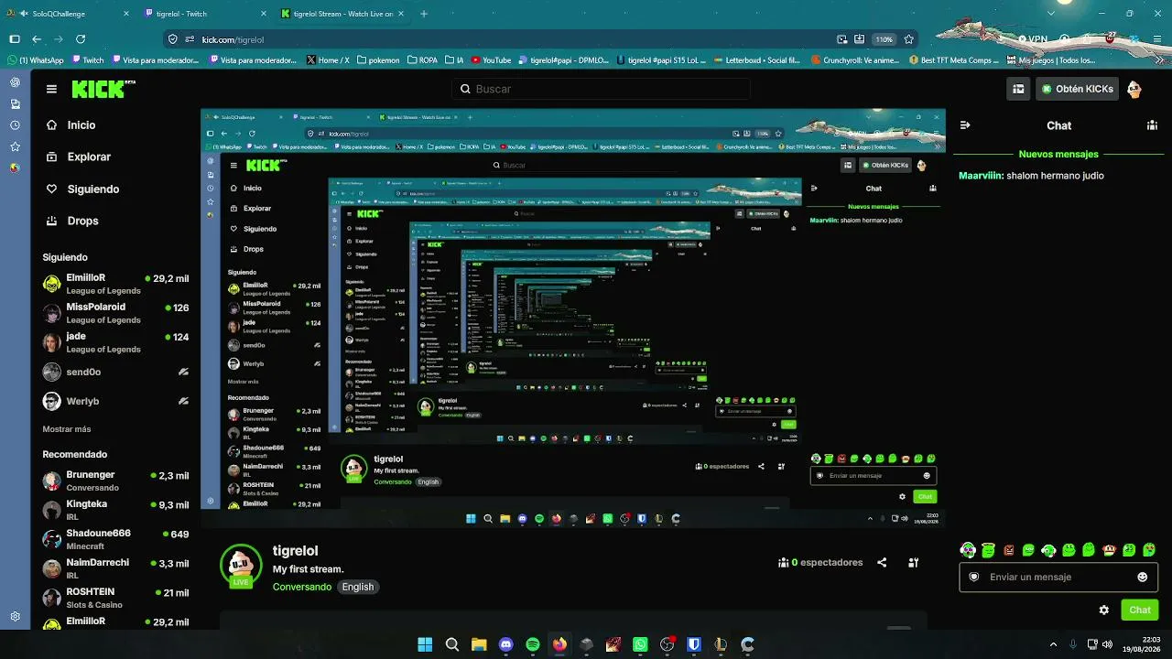Open Kingteka's recommended channel
Screen dimensions: 1172x659
(116, 510)
